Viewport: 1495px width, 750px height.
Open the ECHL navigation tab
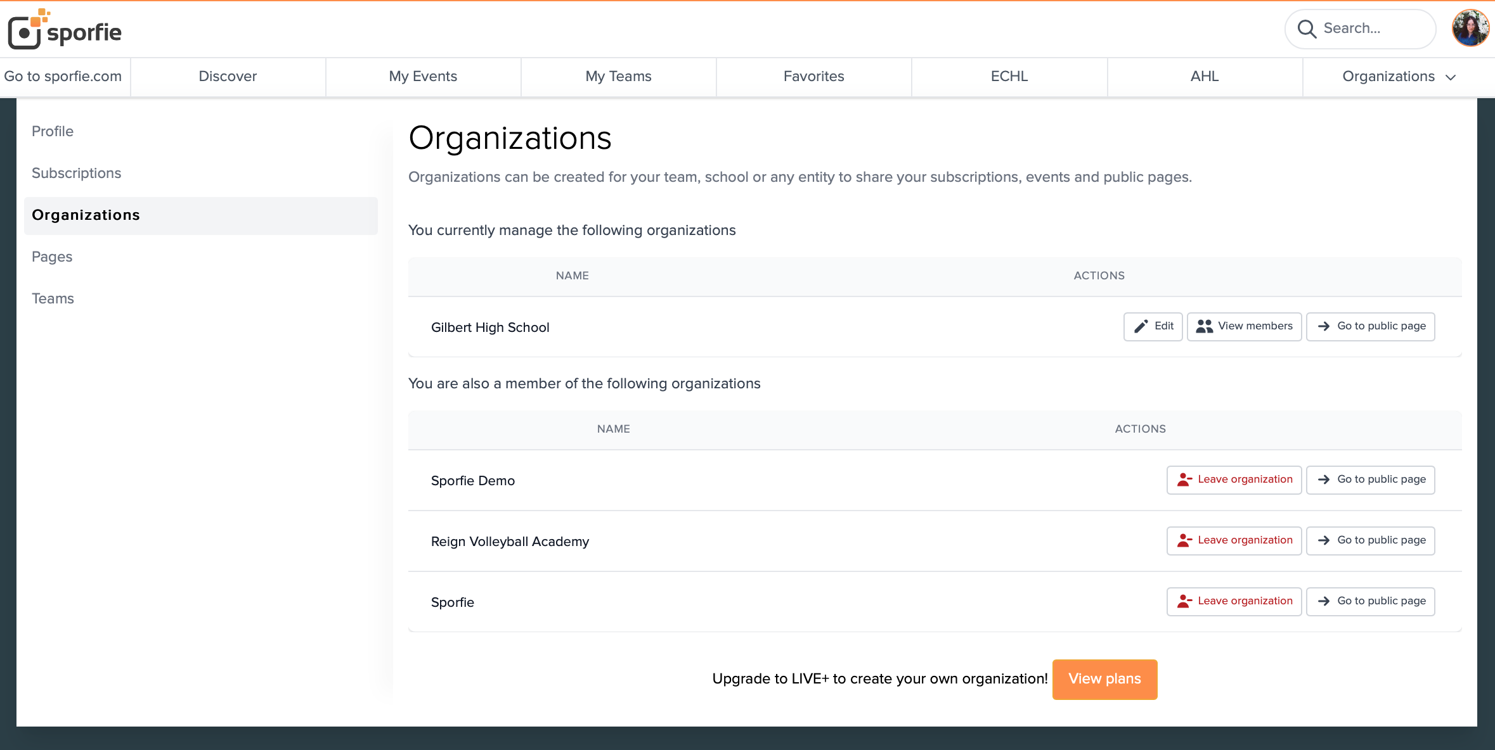[x=1009, y=77]
